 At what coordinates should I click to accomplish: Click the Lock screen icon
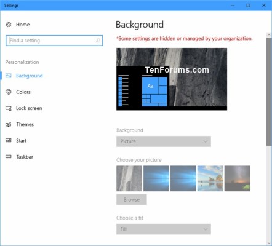(9, 108)
